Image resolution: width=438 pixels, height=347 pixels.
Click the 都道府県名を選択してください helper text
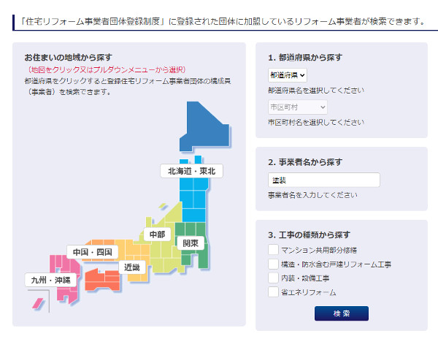point(316,91)
